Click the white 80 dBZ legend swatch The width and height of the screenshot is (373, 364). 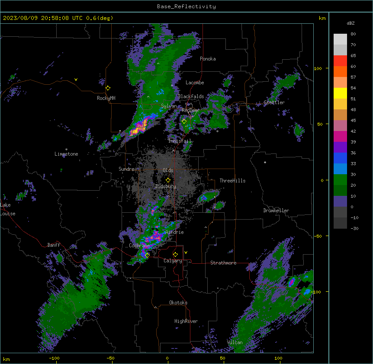pos(340,39)
